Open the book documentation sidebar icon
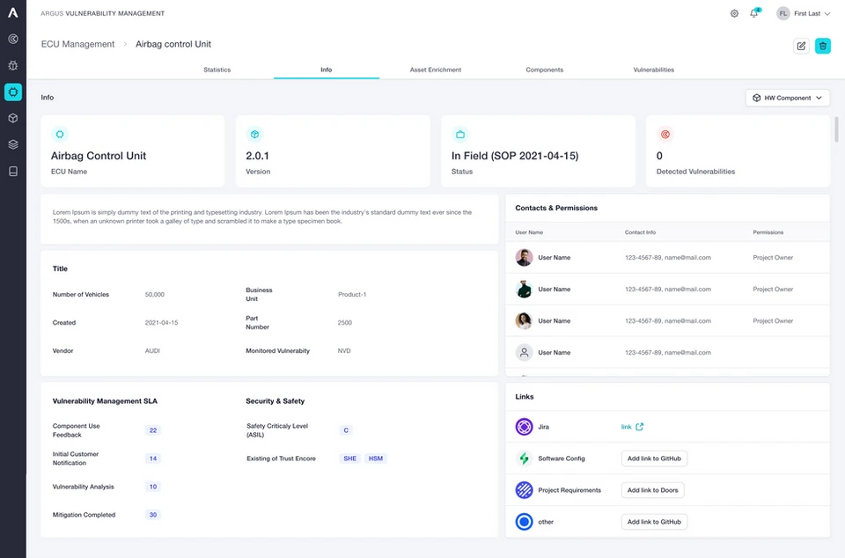Screen dimensions: 845x558 (13, 172)
